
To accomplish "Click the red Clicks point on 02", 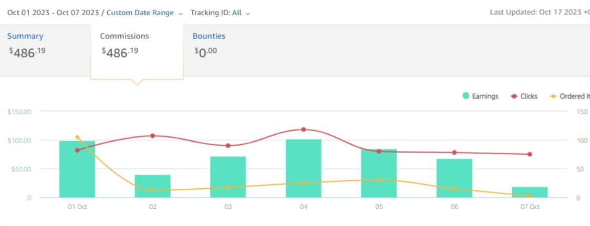I will 153,136.
